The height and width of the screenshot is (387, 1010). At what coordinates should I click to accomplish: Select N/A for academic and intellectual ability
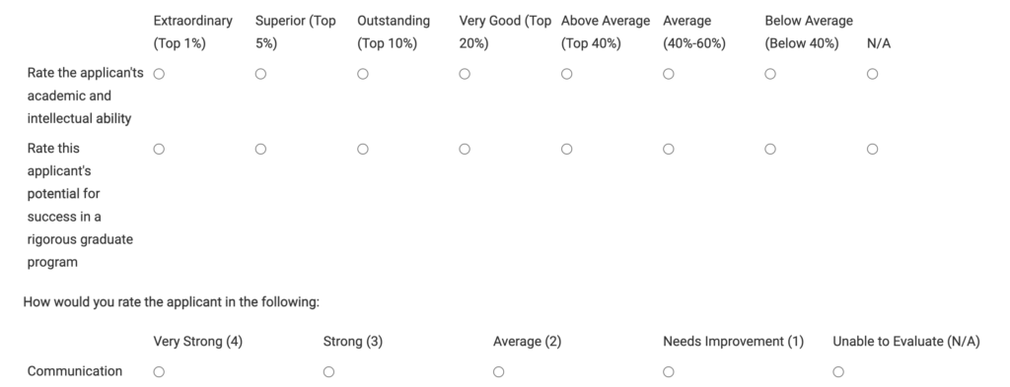[x=872, y=74]
